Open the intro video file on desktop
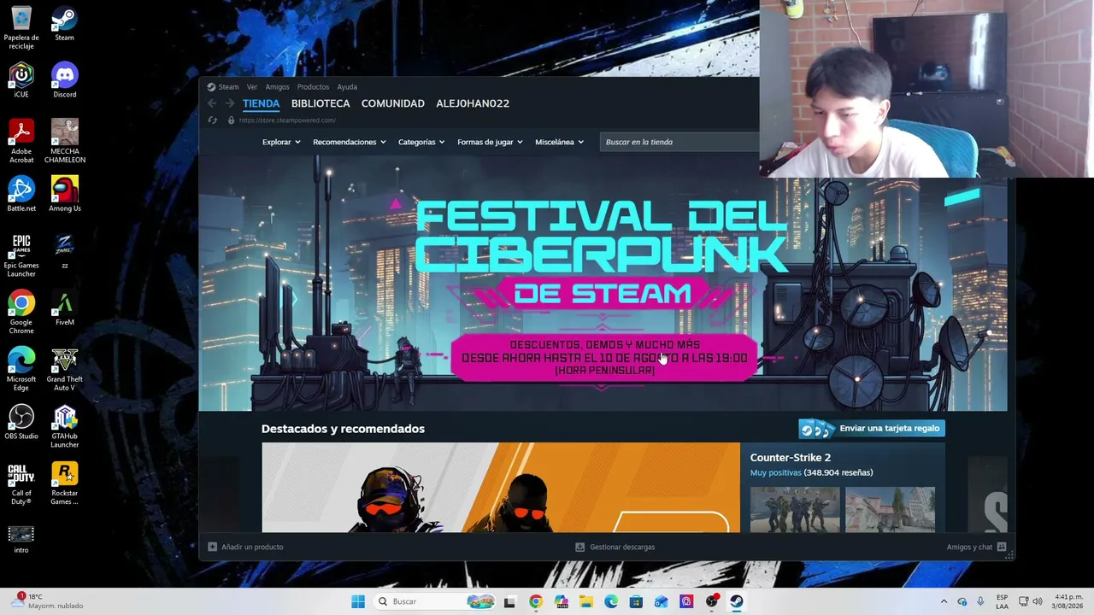This screenshot has width=1094, height=615. 21,538
